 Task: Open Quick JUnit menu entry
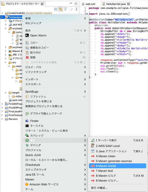pyautogui.click(x=56, y=155)
